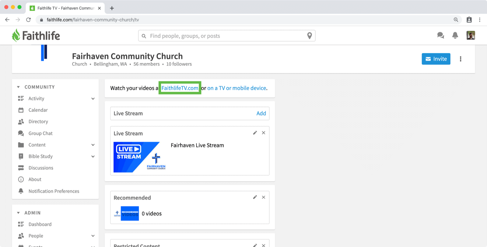Click the Live Stream thumbnail image

pyautogui.click(x=139, y=157)
